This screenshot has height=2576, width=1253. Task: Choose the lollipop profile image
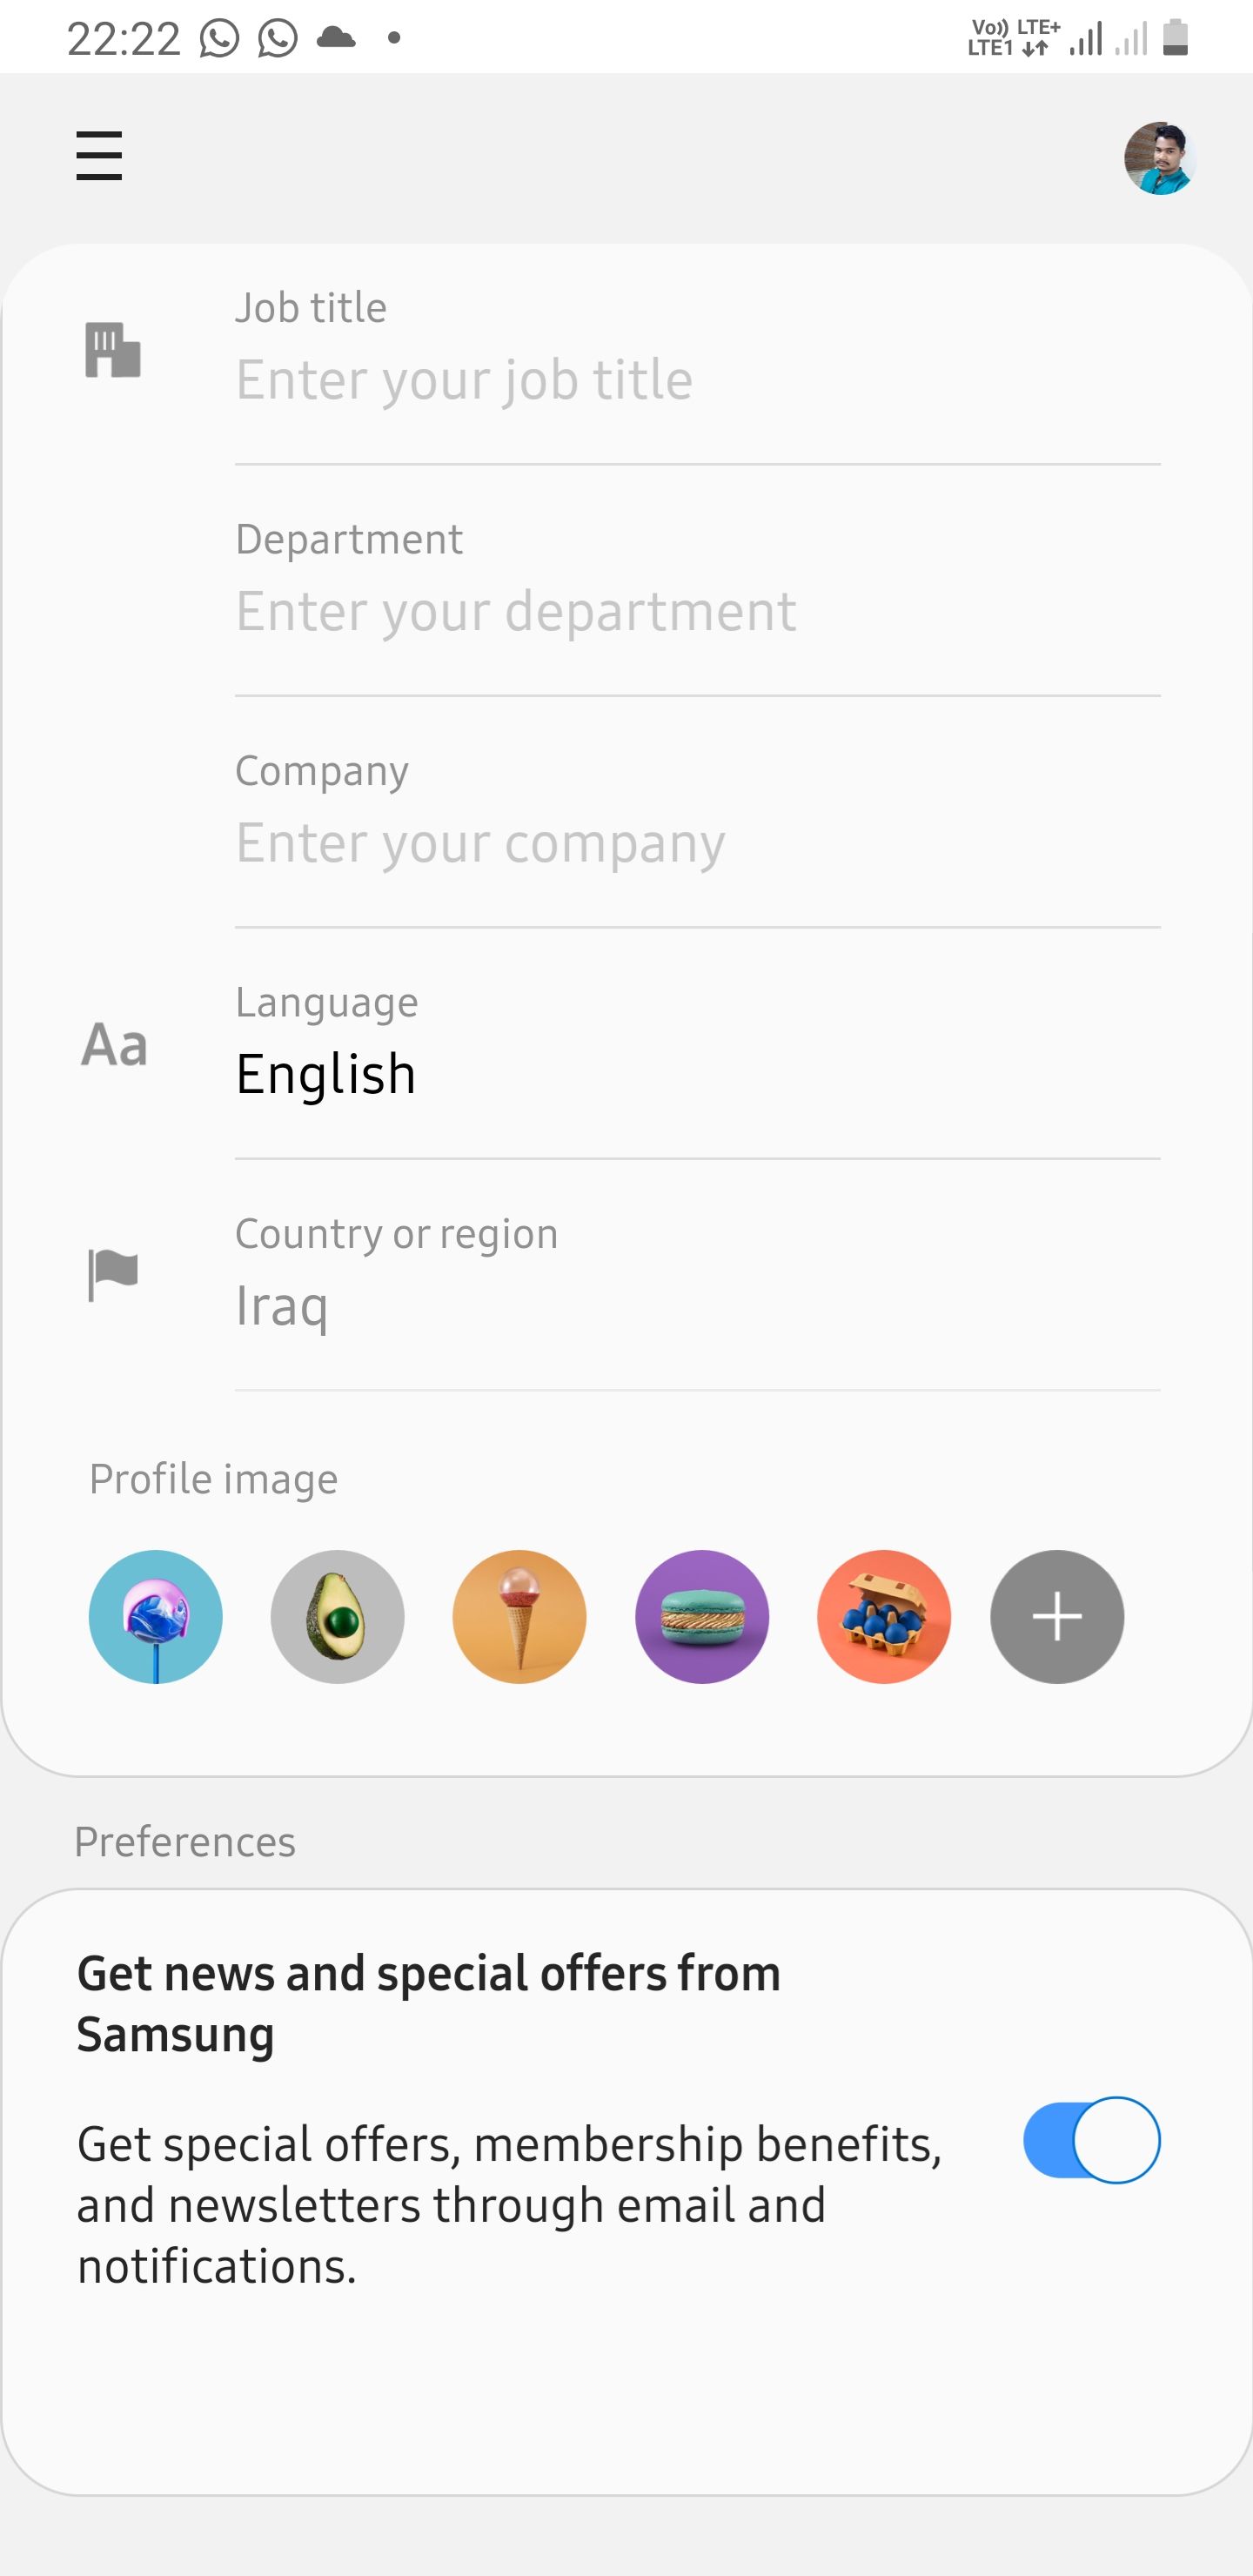click(156, 1617)
